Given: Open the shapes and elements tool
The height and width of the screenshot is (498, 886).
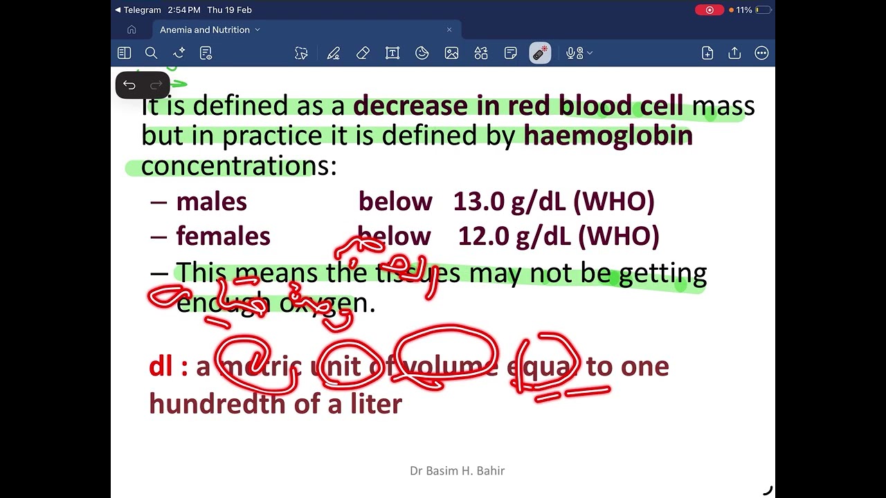Looking at the screenshot, I should point(481,53).
